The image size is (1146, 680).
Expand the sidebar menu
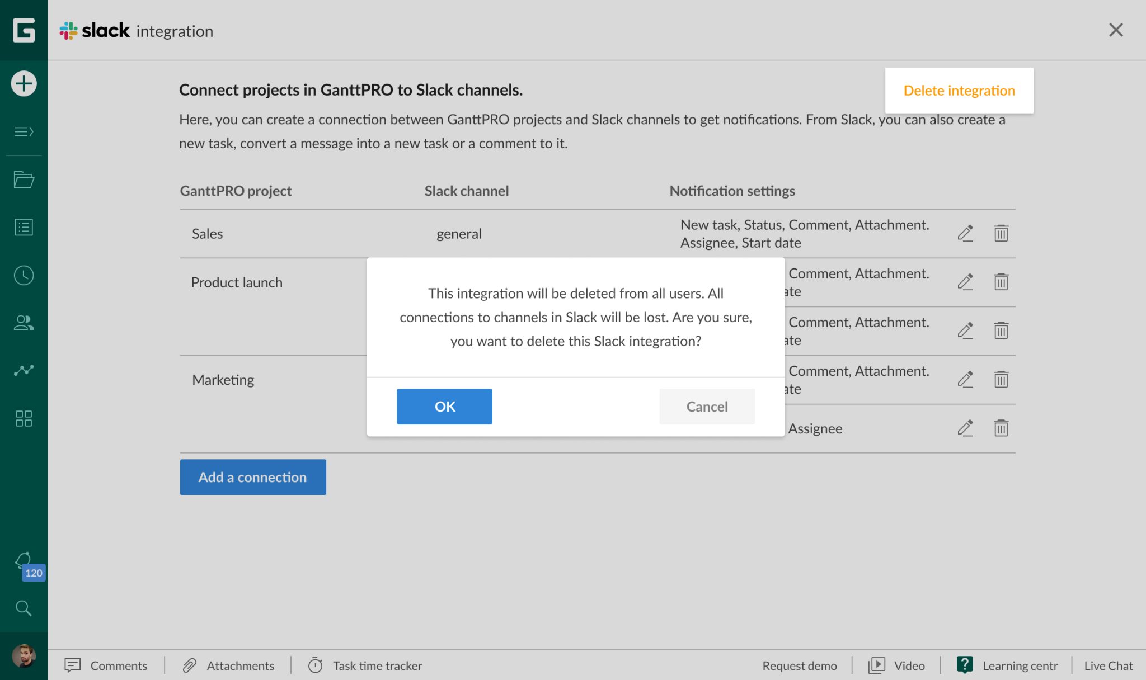24,132
